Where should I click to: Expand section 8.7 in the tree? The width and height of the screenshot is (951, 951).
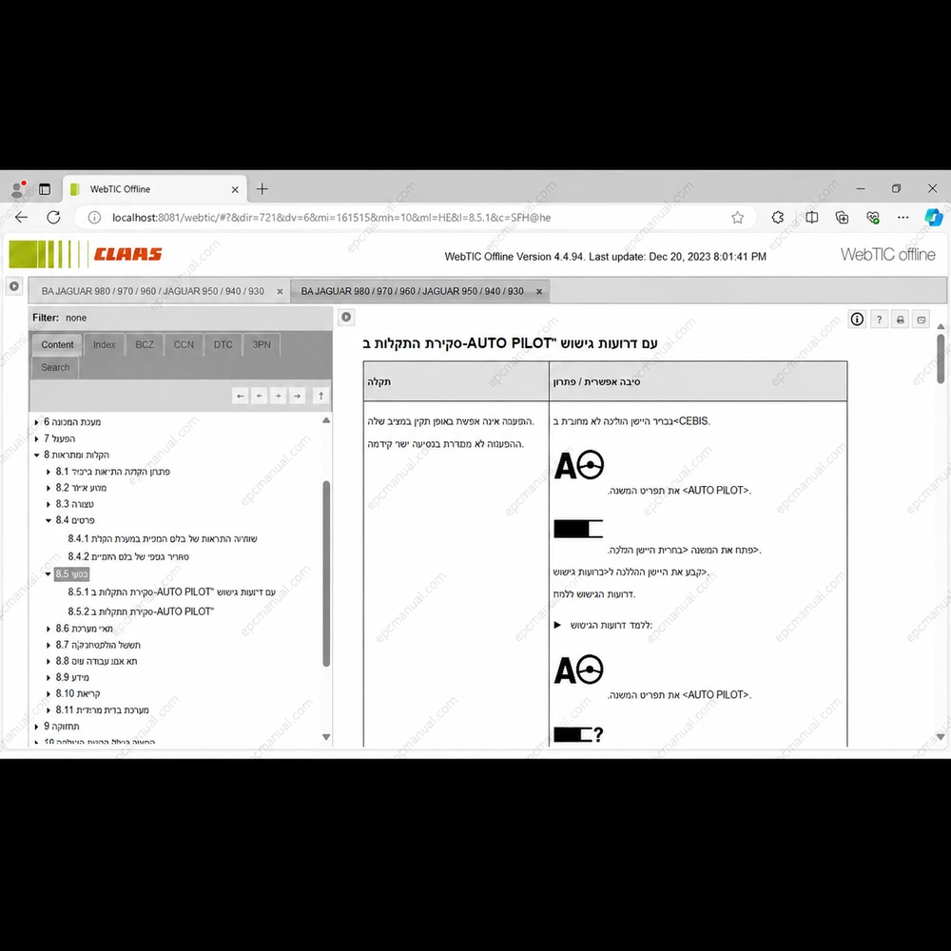click(49, 645)
